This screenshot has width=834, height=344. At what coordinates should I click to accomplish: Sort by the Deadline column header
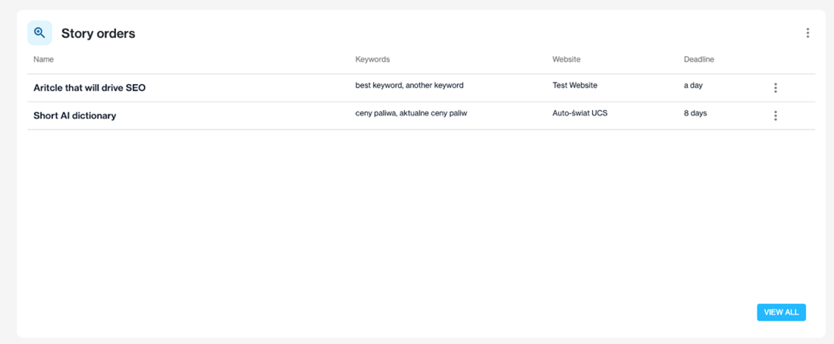(698, 60)
